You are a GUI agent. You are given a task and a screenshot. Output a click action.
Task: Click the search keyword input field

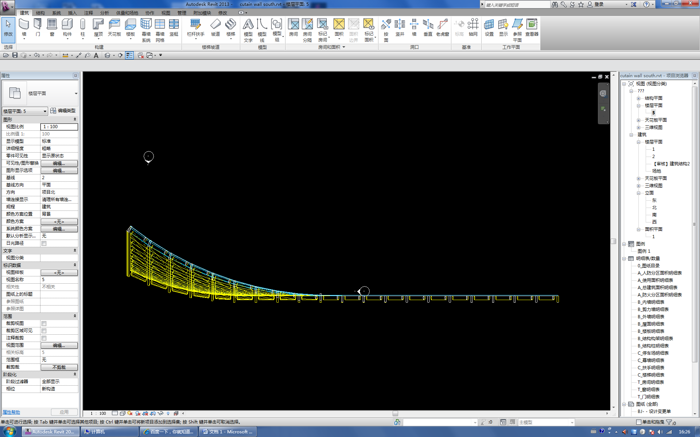(517, 5)
